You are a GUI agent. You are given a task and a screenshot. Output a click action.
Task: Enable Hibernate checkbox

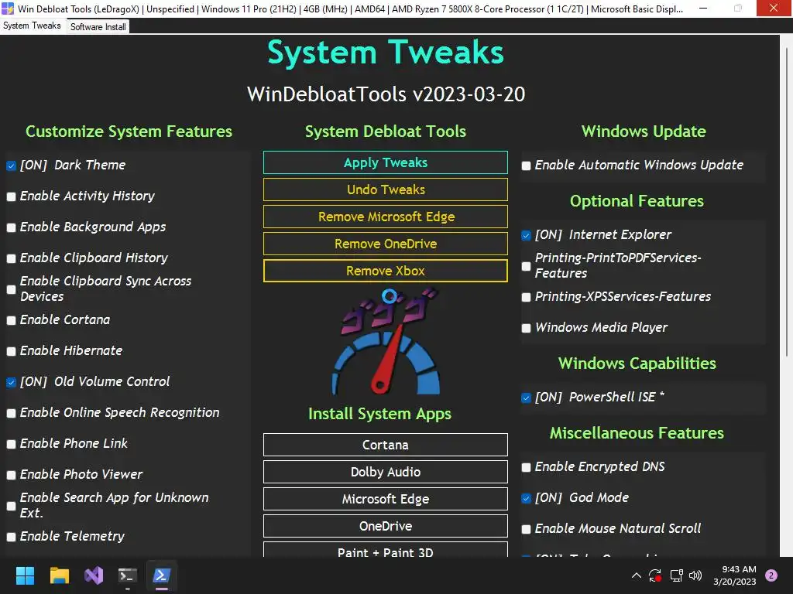pos(11,351)
